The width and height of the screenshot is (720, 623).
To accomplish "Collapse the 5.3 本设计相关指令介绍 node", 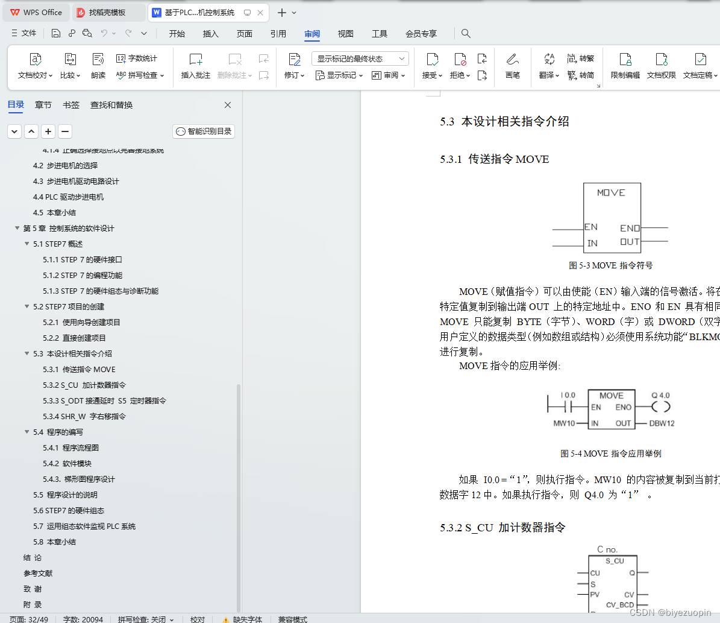I will pos(27,353).
